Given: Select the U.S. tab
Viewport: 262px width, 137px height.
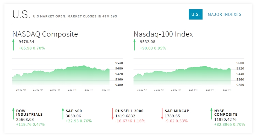Looking at the screenshot, I should 195,14.
